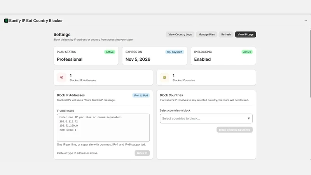Viewport: 311px width, 175px height.
Task: Refresh the settings page
Action: (x=226, y=35)
